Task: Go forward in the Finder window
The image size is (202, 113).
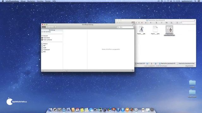Action: 120,23
